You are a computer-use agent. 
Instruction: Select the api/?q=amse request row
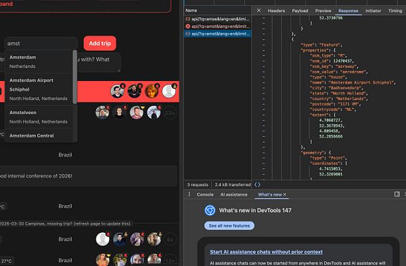217,19
